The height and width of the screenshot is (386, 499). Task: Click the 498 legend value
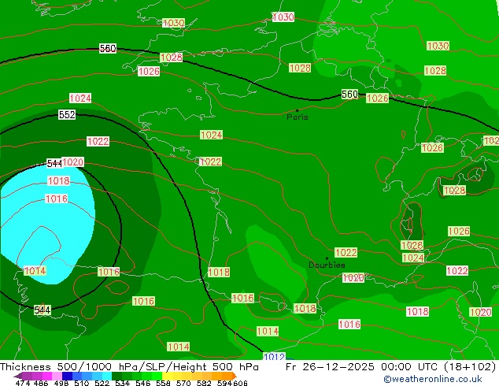click(x=61, y=383)
